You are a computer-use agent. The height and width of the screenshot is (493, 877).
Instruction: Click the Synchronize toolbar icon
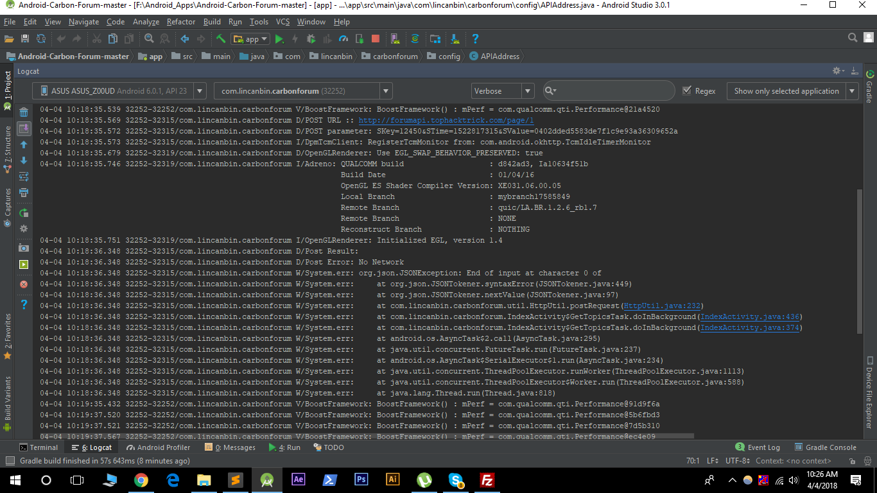pos(41,39)
